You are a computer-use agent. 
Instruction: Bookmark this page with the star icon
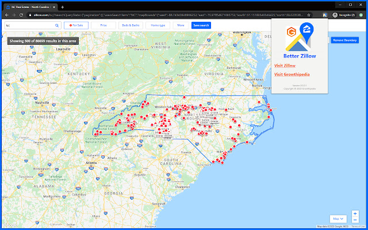pos(309,15)
